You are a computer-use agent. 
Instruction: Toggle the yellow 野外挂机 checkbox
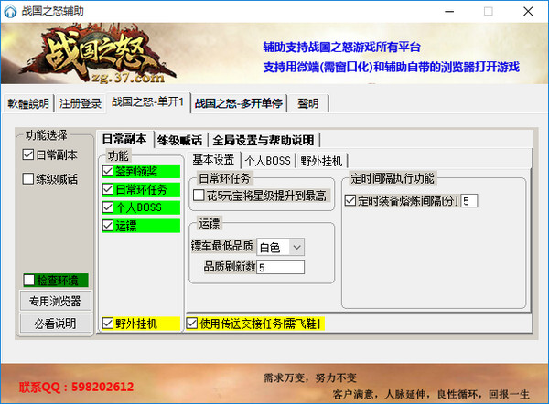tap(108, 324)
